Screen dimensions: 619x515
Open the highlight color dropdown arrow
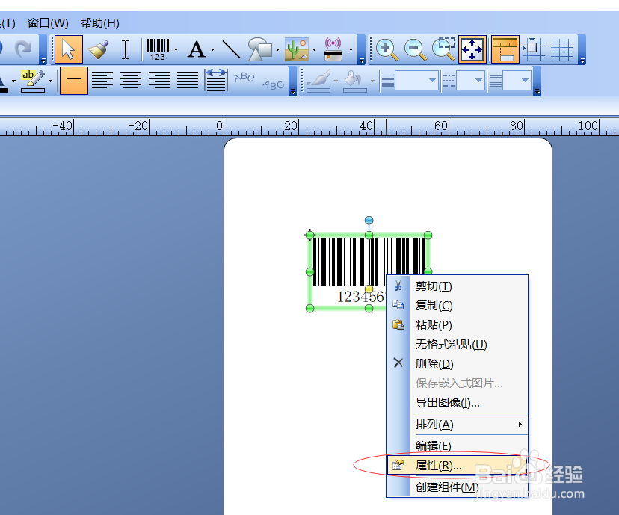click(x=50, y=81)
